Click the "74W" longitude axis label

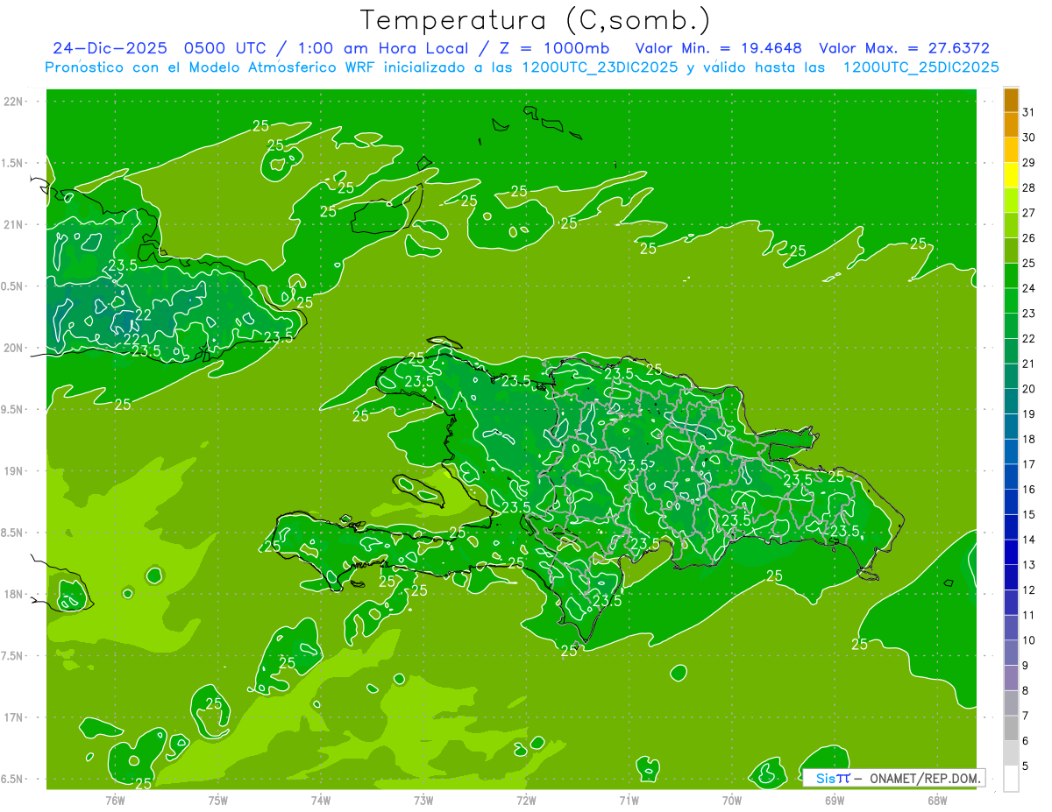click(321, 801)
